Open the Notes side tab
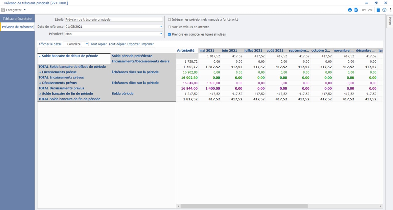This screenshot has height=210, width=393. pos(390,21)
